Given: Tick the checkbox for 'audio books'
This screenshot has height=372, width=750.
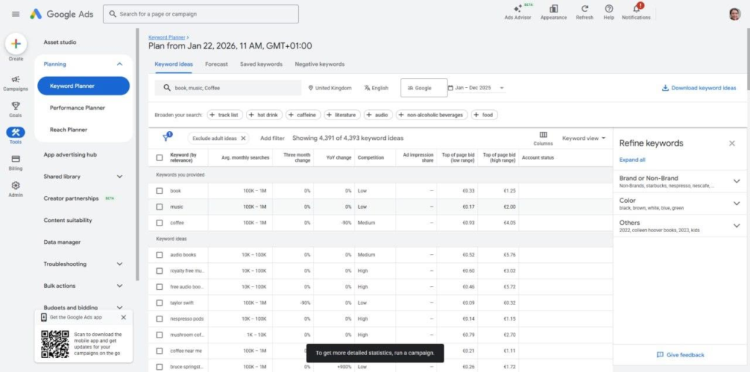Looking at the screenshot, I should pyautogui.click(x=159, y=255).
